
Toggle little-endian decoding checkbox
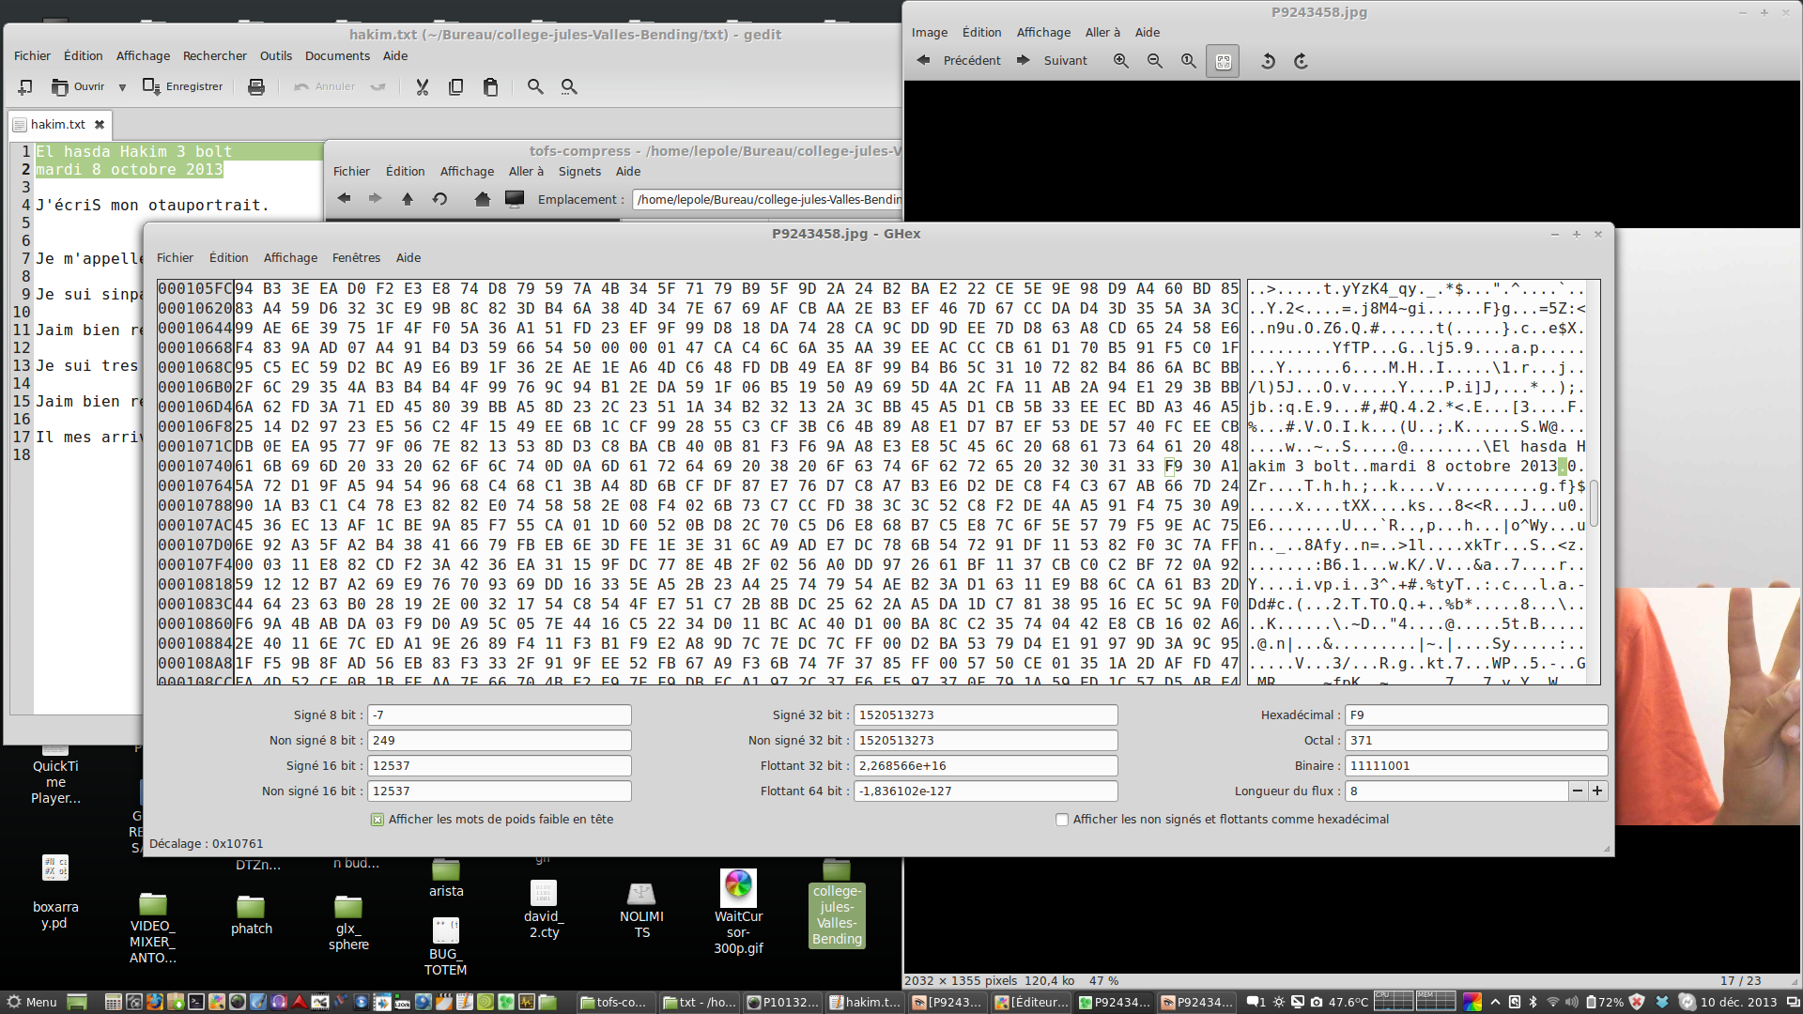coord(378,820)
